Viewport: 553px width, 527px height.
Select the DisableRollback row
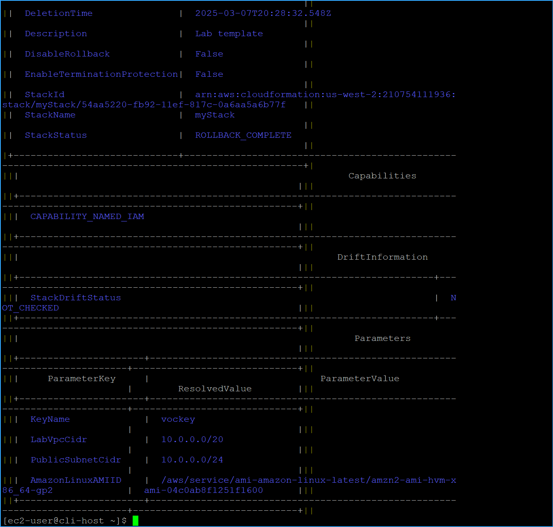pyautogui.click(x=67, y=54)
